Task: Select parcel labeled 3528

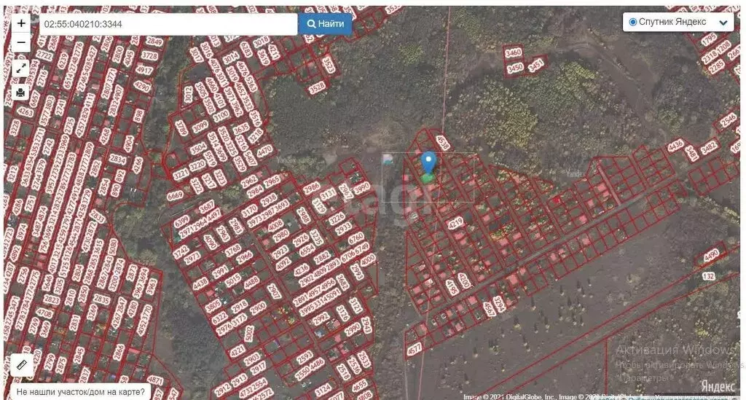Action: pyautogui.click(x=317, y=87)
